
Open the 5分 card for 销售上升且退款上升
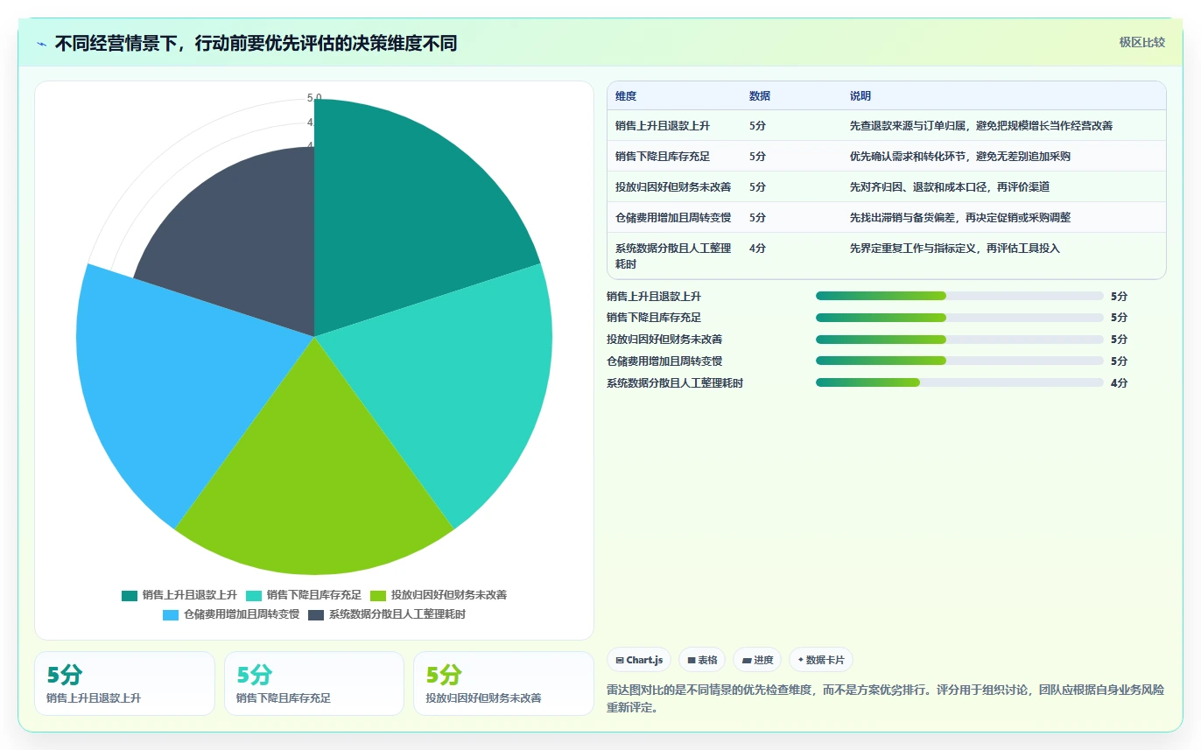(x=124, y=683)
